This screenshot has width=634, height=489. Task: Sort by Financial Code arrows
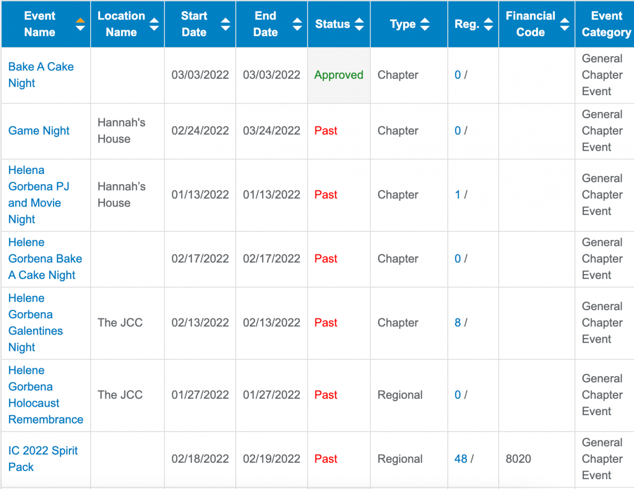tap(565, 24)
